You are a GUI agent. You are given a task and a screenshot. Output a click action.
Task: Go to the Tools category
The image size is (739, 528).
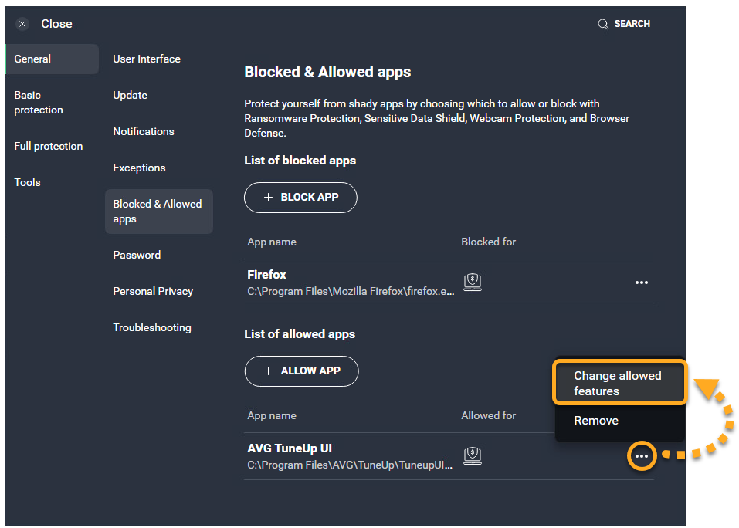click(x=27, y=182)
